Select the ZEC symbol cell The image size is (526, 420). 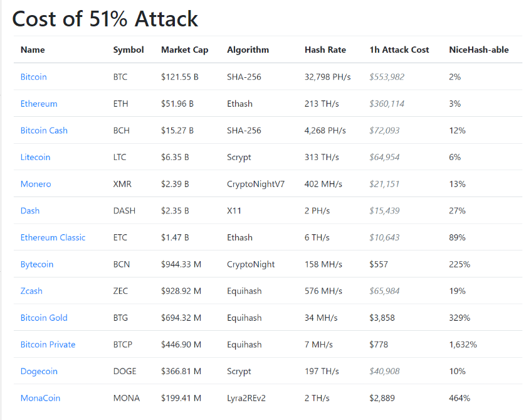pos(120,291)
